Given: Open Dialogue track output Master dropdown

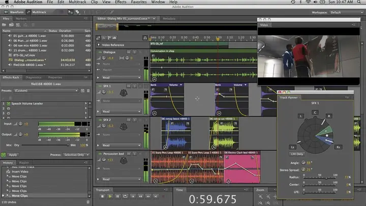Looking at the screenshot, I should [121, 70].
